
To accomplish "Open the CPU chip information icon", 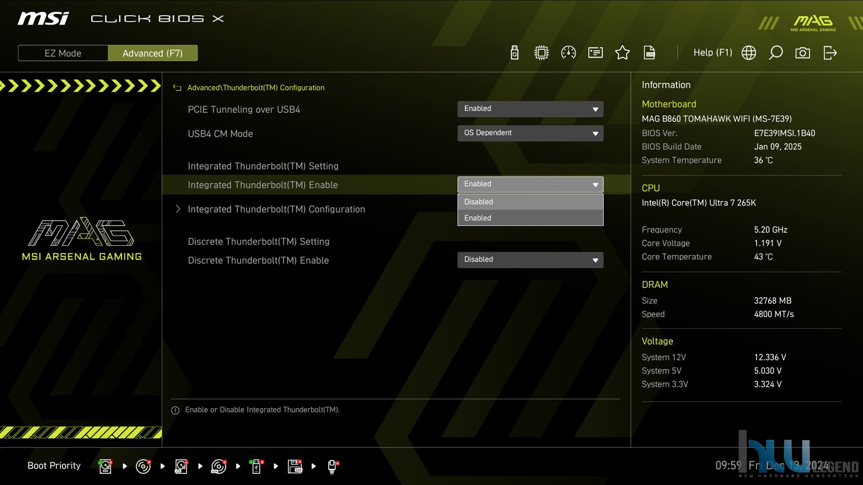I will click(541, 53).
